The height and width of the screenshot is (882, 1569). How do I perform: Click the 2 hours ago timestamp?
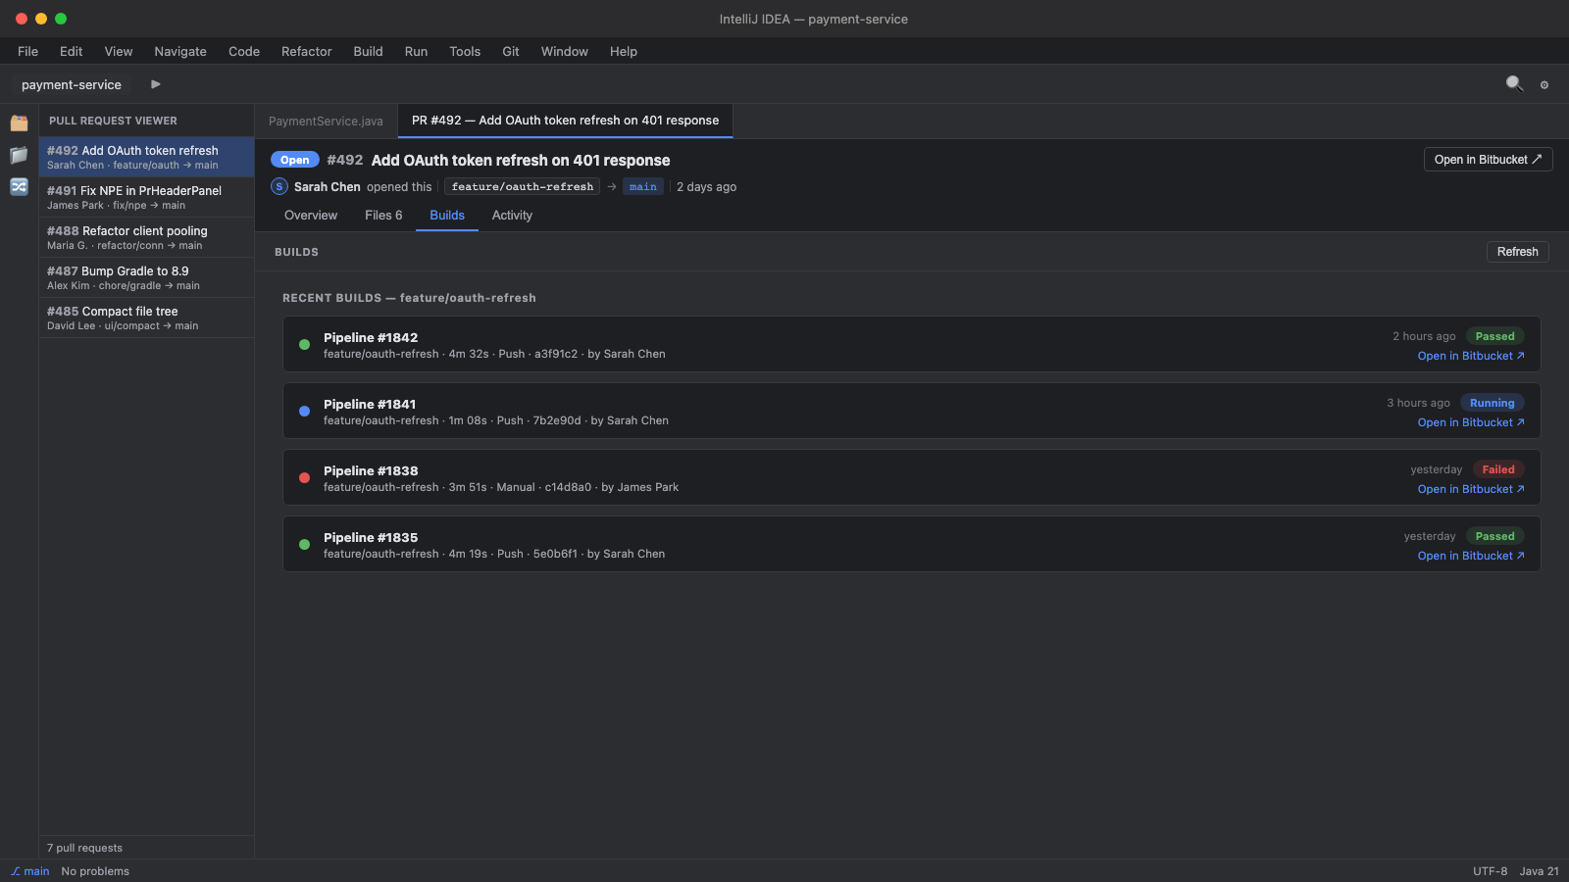tap(1424, 336)
